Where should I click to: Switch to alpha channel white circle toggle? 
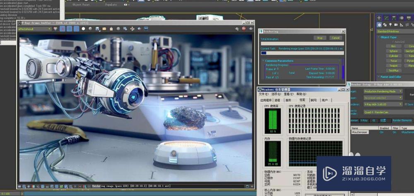coord(83,28)
